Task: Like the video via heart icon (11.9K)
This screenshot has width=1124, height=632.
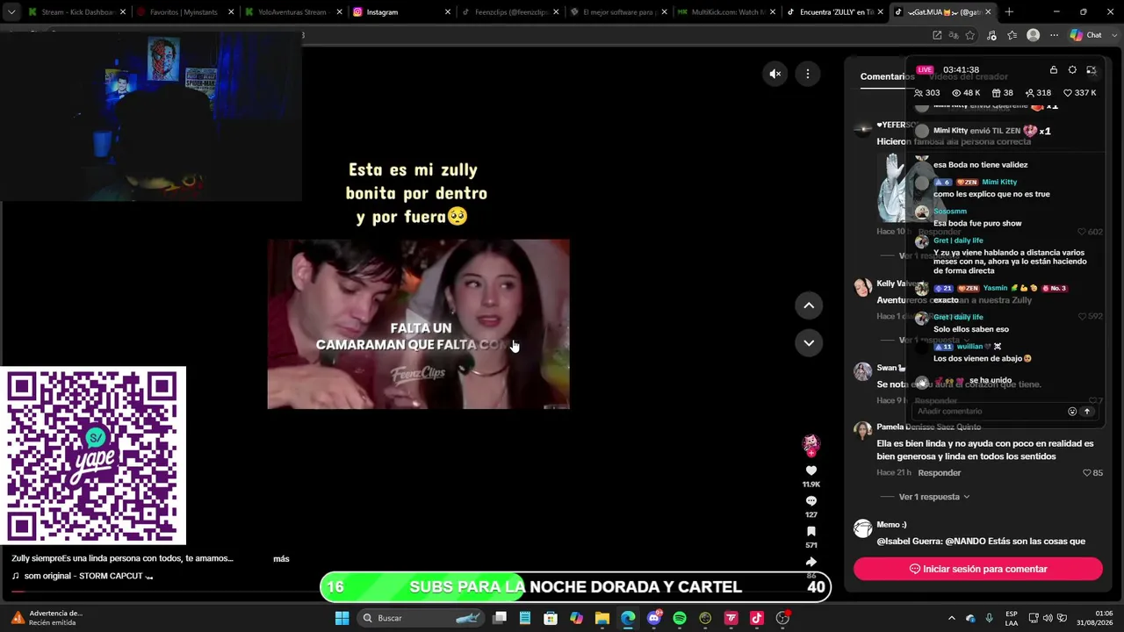Action: pos(811,471)
